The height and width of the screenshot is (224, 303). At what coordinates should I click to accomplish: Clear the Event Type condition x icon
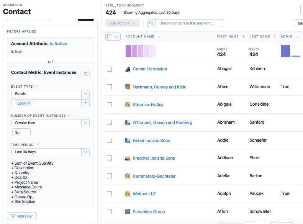click(36, 86)
